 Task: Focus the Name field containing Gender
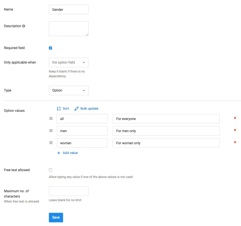point(69,9)
